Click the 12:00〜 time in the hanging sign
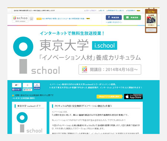The image size is (167, 141). click(151, 25)
